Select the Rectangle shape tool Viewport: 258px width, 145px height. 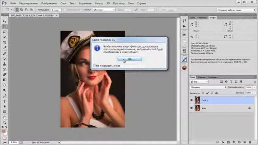[x=4, y=112]
